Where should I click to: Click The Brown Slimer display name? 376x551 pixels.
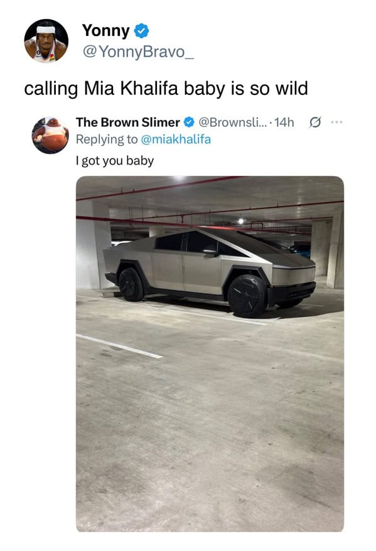click(128, 122)
